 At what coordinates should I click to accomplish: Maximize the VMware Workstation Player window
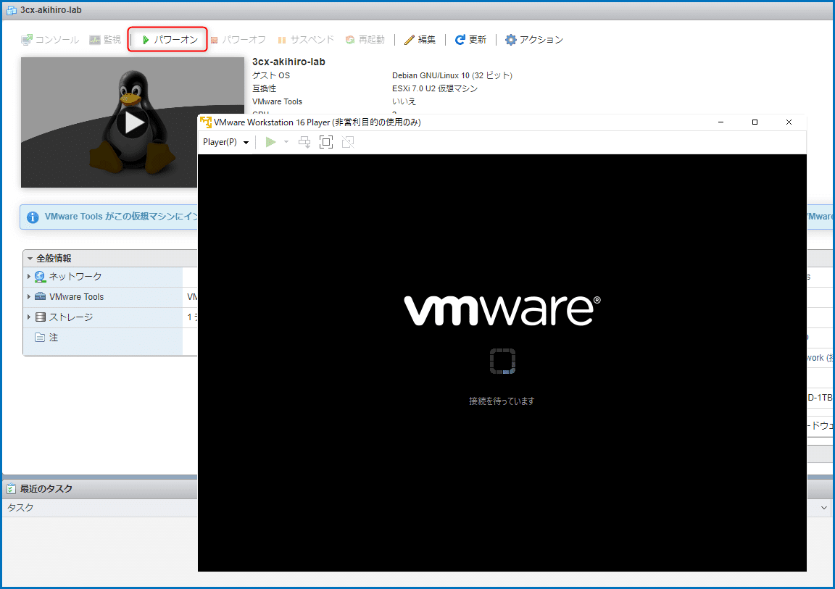click(755, 122)
